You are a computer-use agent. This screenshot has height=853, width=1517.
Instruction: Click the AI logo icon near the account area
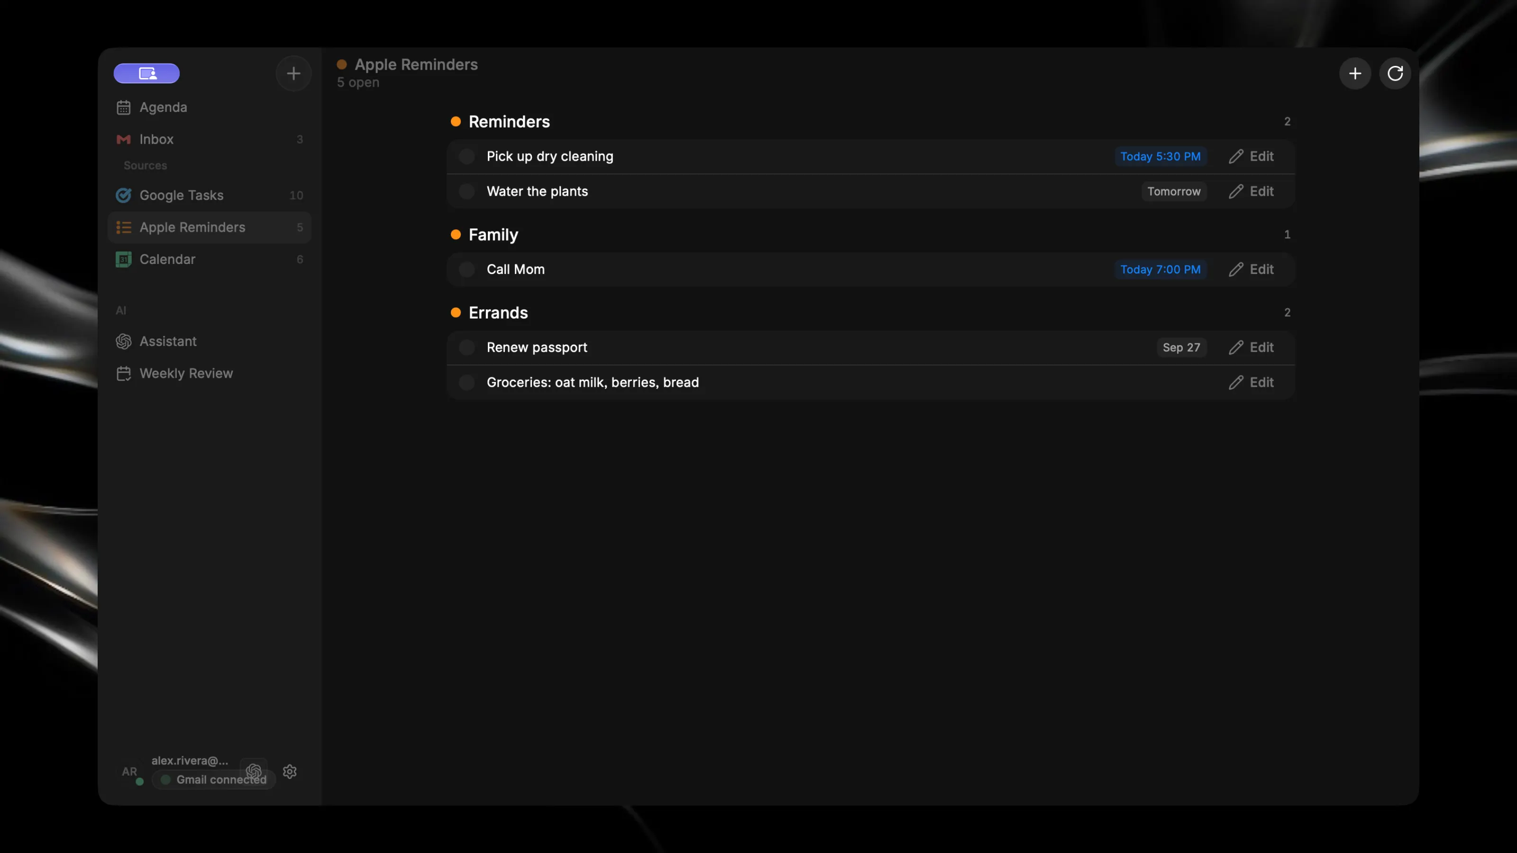(x=254, y=771)
